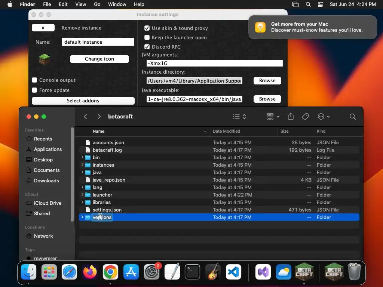Screen dimensions: 383x287
Task: Open the File menu
Action: (47, 4)
